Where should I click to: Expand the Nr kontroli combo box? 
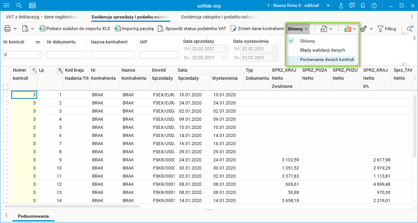(x=38, y=55)
